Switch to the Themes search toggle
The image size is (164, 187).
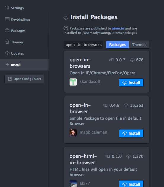(x=139, y=45)
